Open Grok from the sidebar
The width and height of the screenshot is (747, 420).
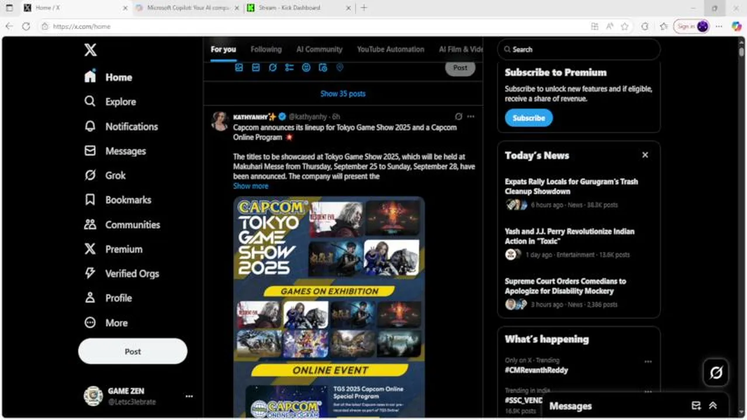tap(105, 176)
